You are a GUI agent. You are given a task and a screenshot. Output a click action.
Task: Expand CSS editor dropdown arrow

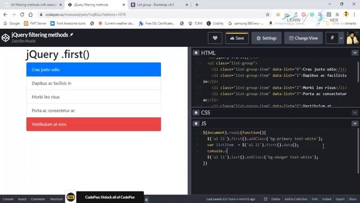[355, 113]
